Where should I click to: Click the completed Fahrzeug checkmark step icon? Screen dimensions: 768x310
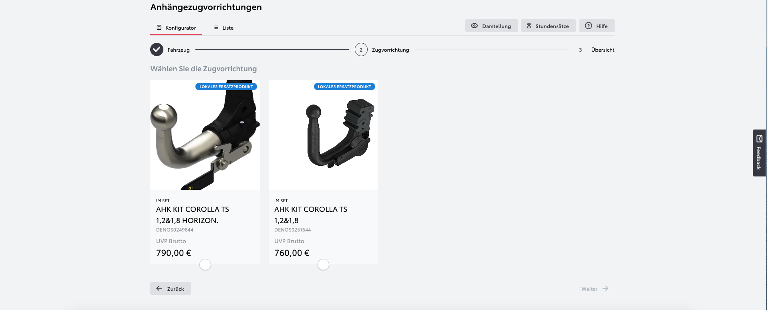pyautogui.click(x=157, y=50)
